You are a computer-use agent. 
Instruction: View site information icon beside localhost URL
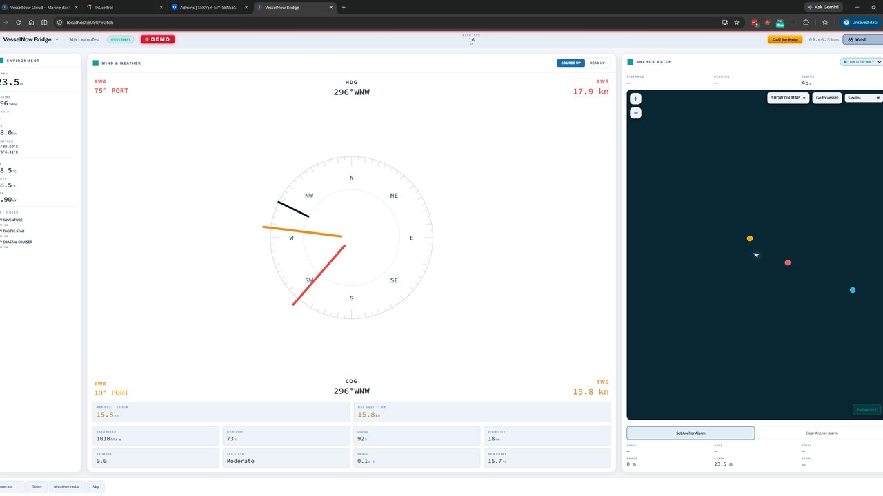click(60, 22)
